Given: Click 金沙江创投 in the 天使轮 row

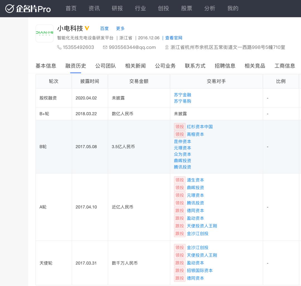Looking at the screenshot, I should coord(198,248).
